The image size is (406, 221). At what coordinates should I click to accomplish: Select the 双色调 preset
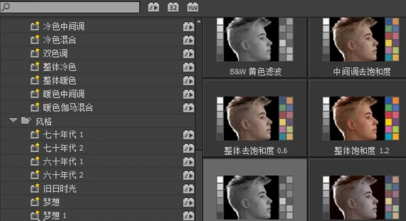coord(55,53)
